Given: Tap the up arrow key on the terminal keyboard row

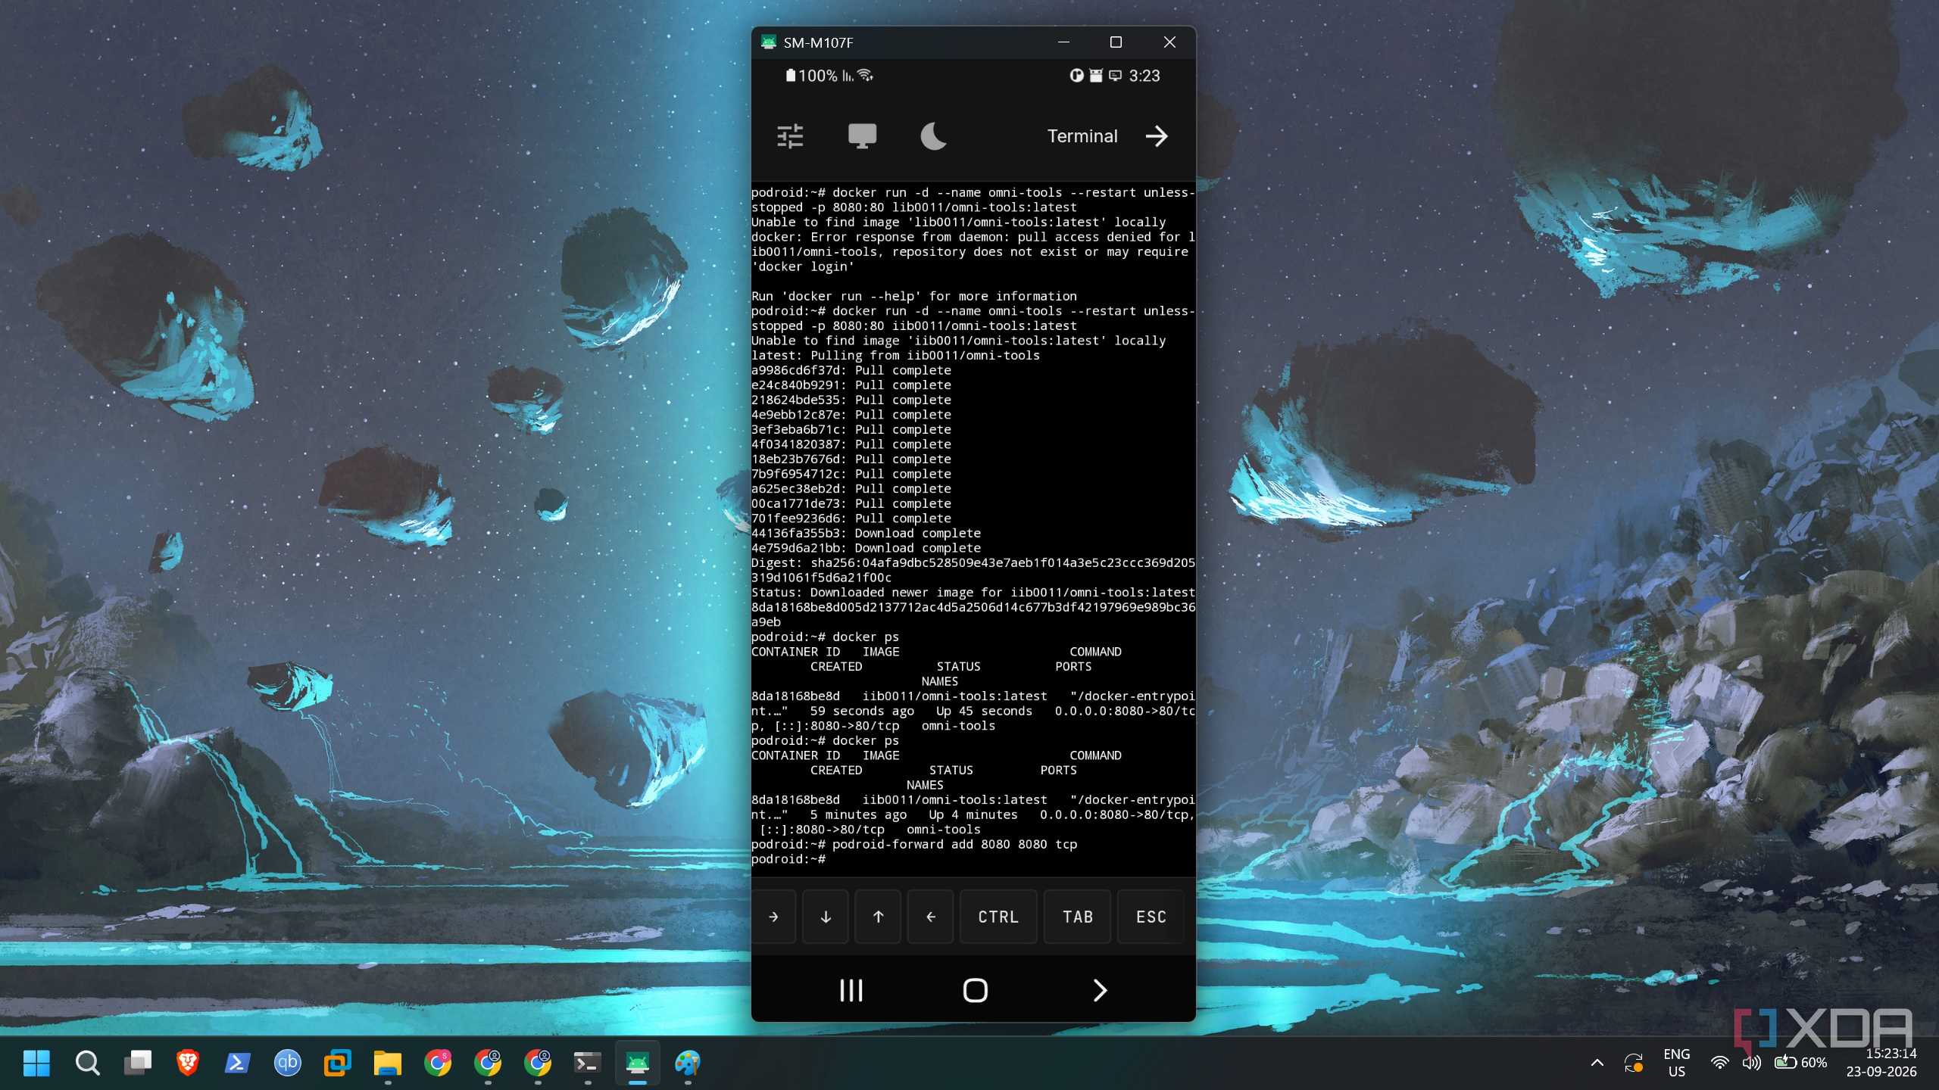Looking at the screenshot, I should pos(878,917).
